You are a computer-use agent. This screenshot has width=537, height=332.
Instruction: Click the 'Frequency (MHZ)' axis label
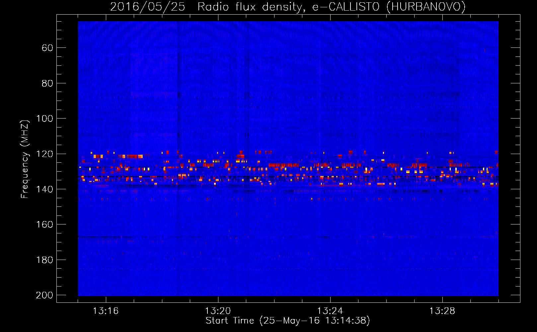point(25,159)
